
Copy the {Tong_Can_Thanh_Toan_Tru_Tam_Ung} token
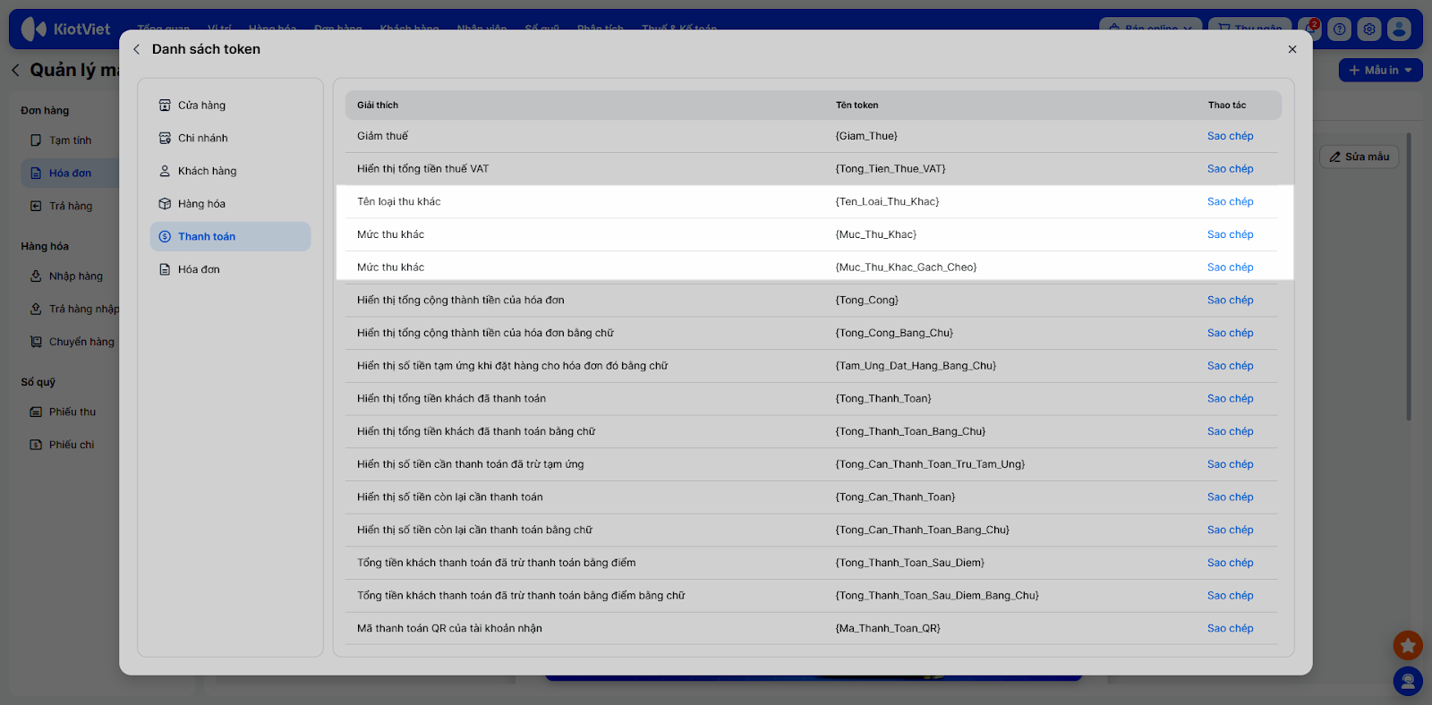1230,464
